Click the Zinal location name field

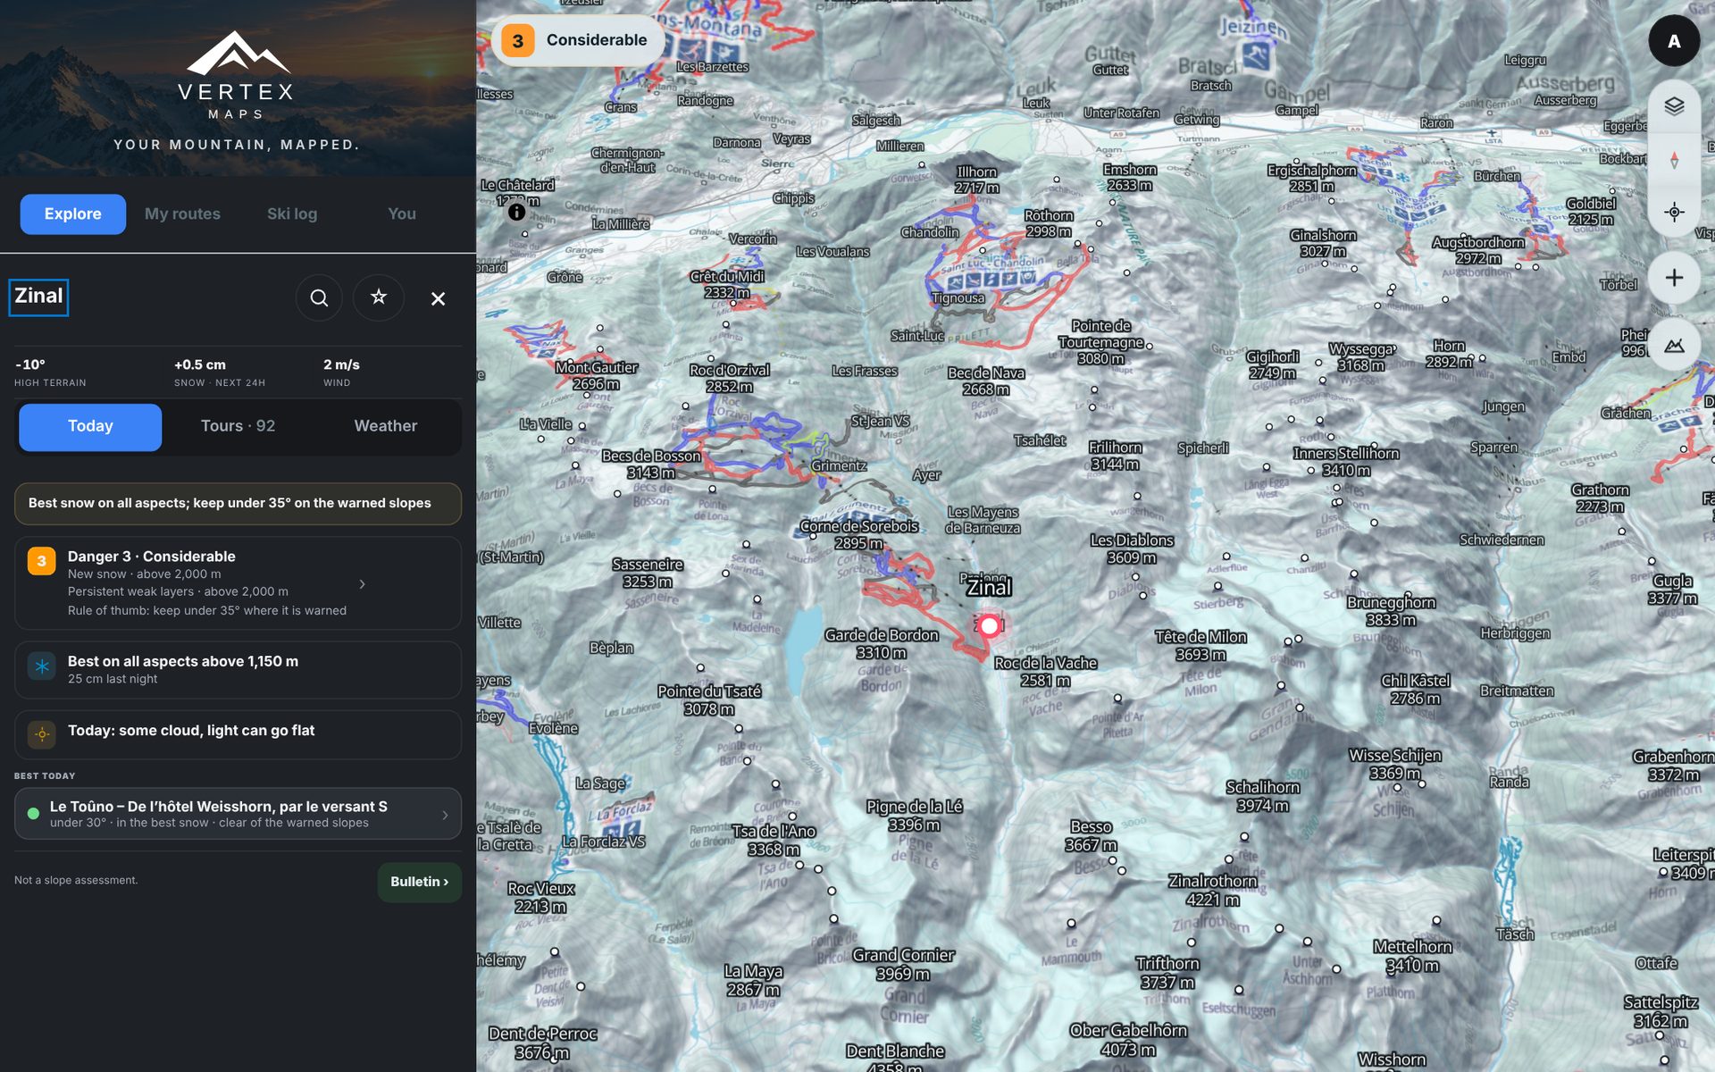38,297
